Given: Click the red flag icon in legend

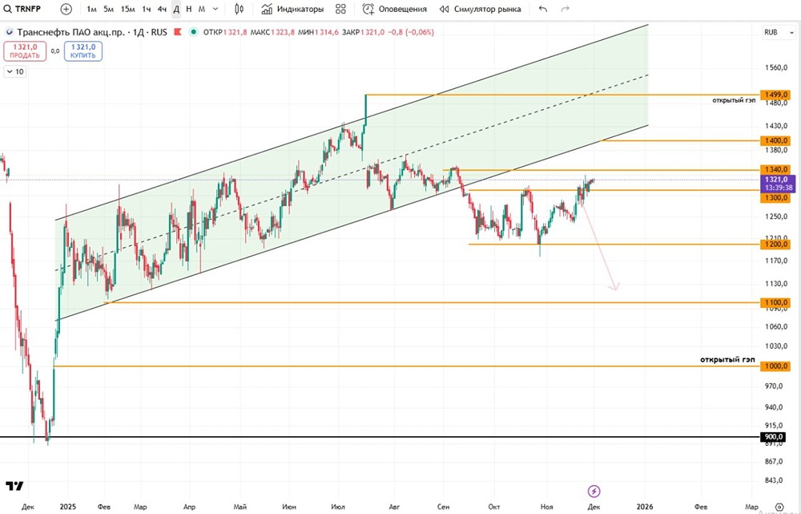Looking at the screenshot, I should pos(178,32).
